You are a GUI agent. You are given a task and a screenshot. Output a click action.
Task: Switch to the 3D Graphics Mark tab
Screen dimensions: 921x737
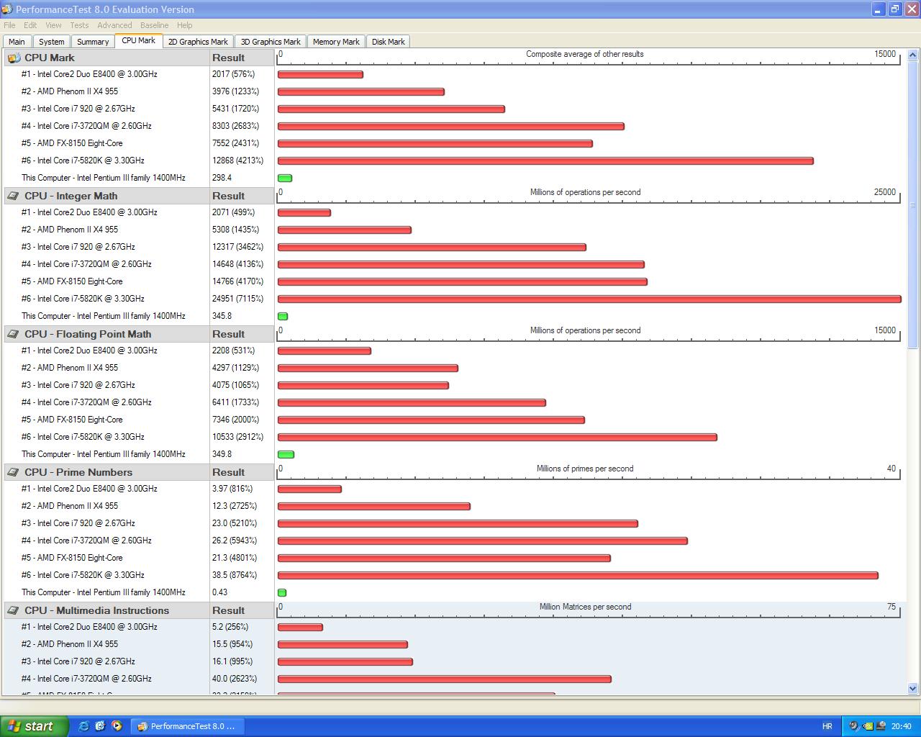click(271, 42)
